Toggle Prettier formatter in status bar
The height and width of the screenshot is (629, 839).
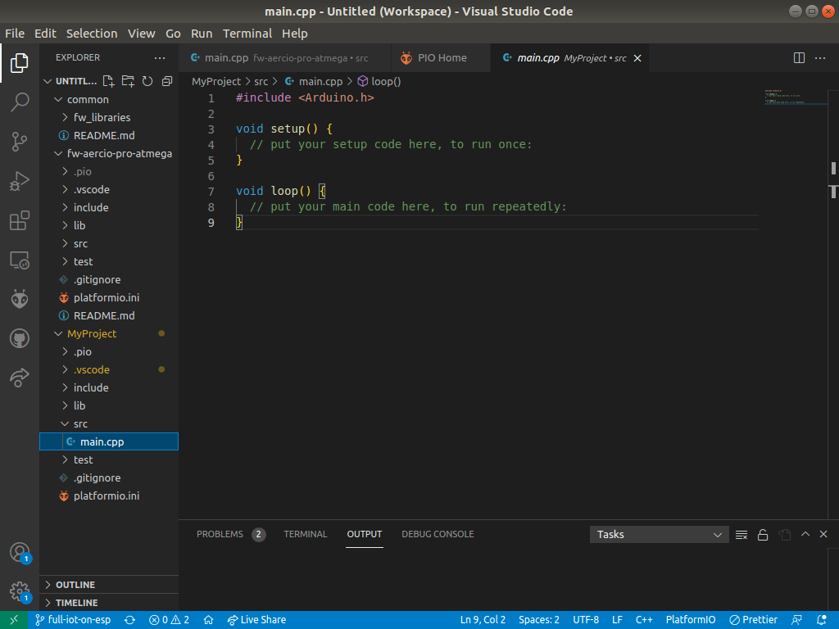point(753,620)
